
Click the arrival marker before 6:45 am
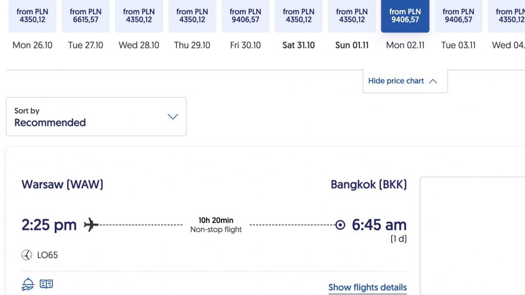(340, 225)
